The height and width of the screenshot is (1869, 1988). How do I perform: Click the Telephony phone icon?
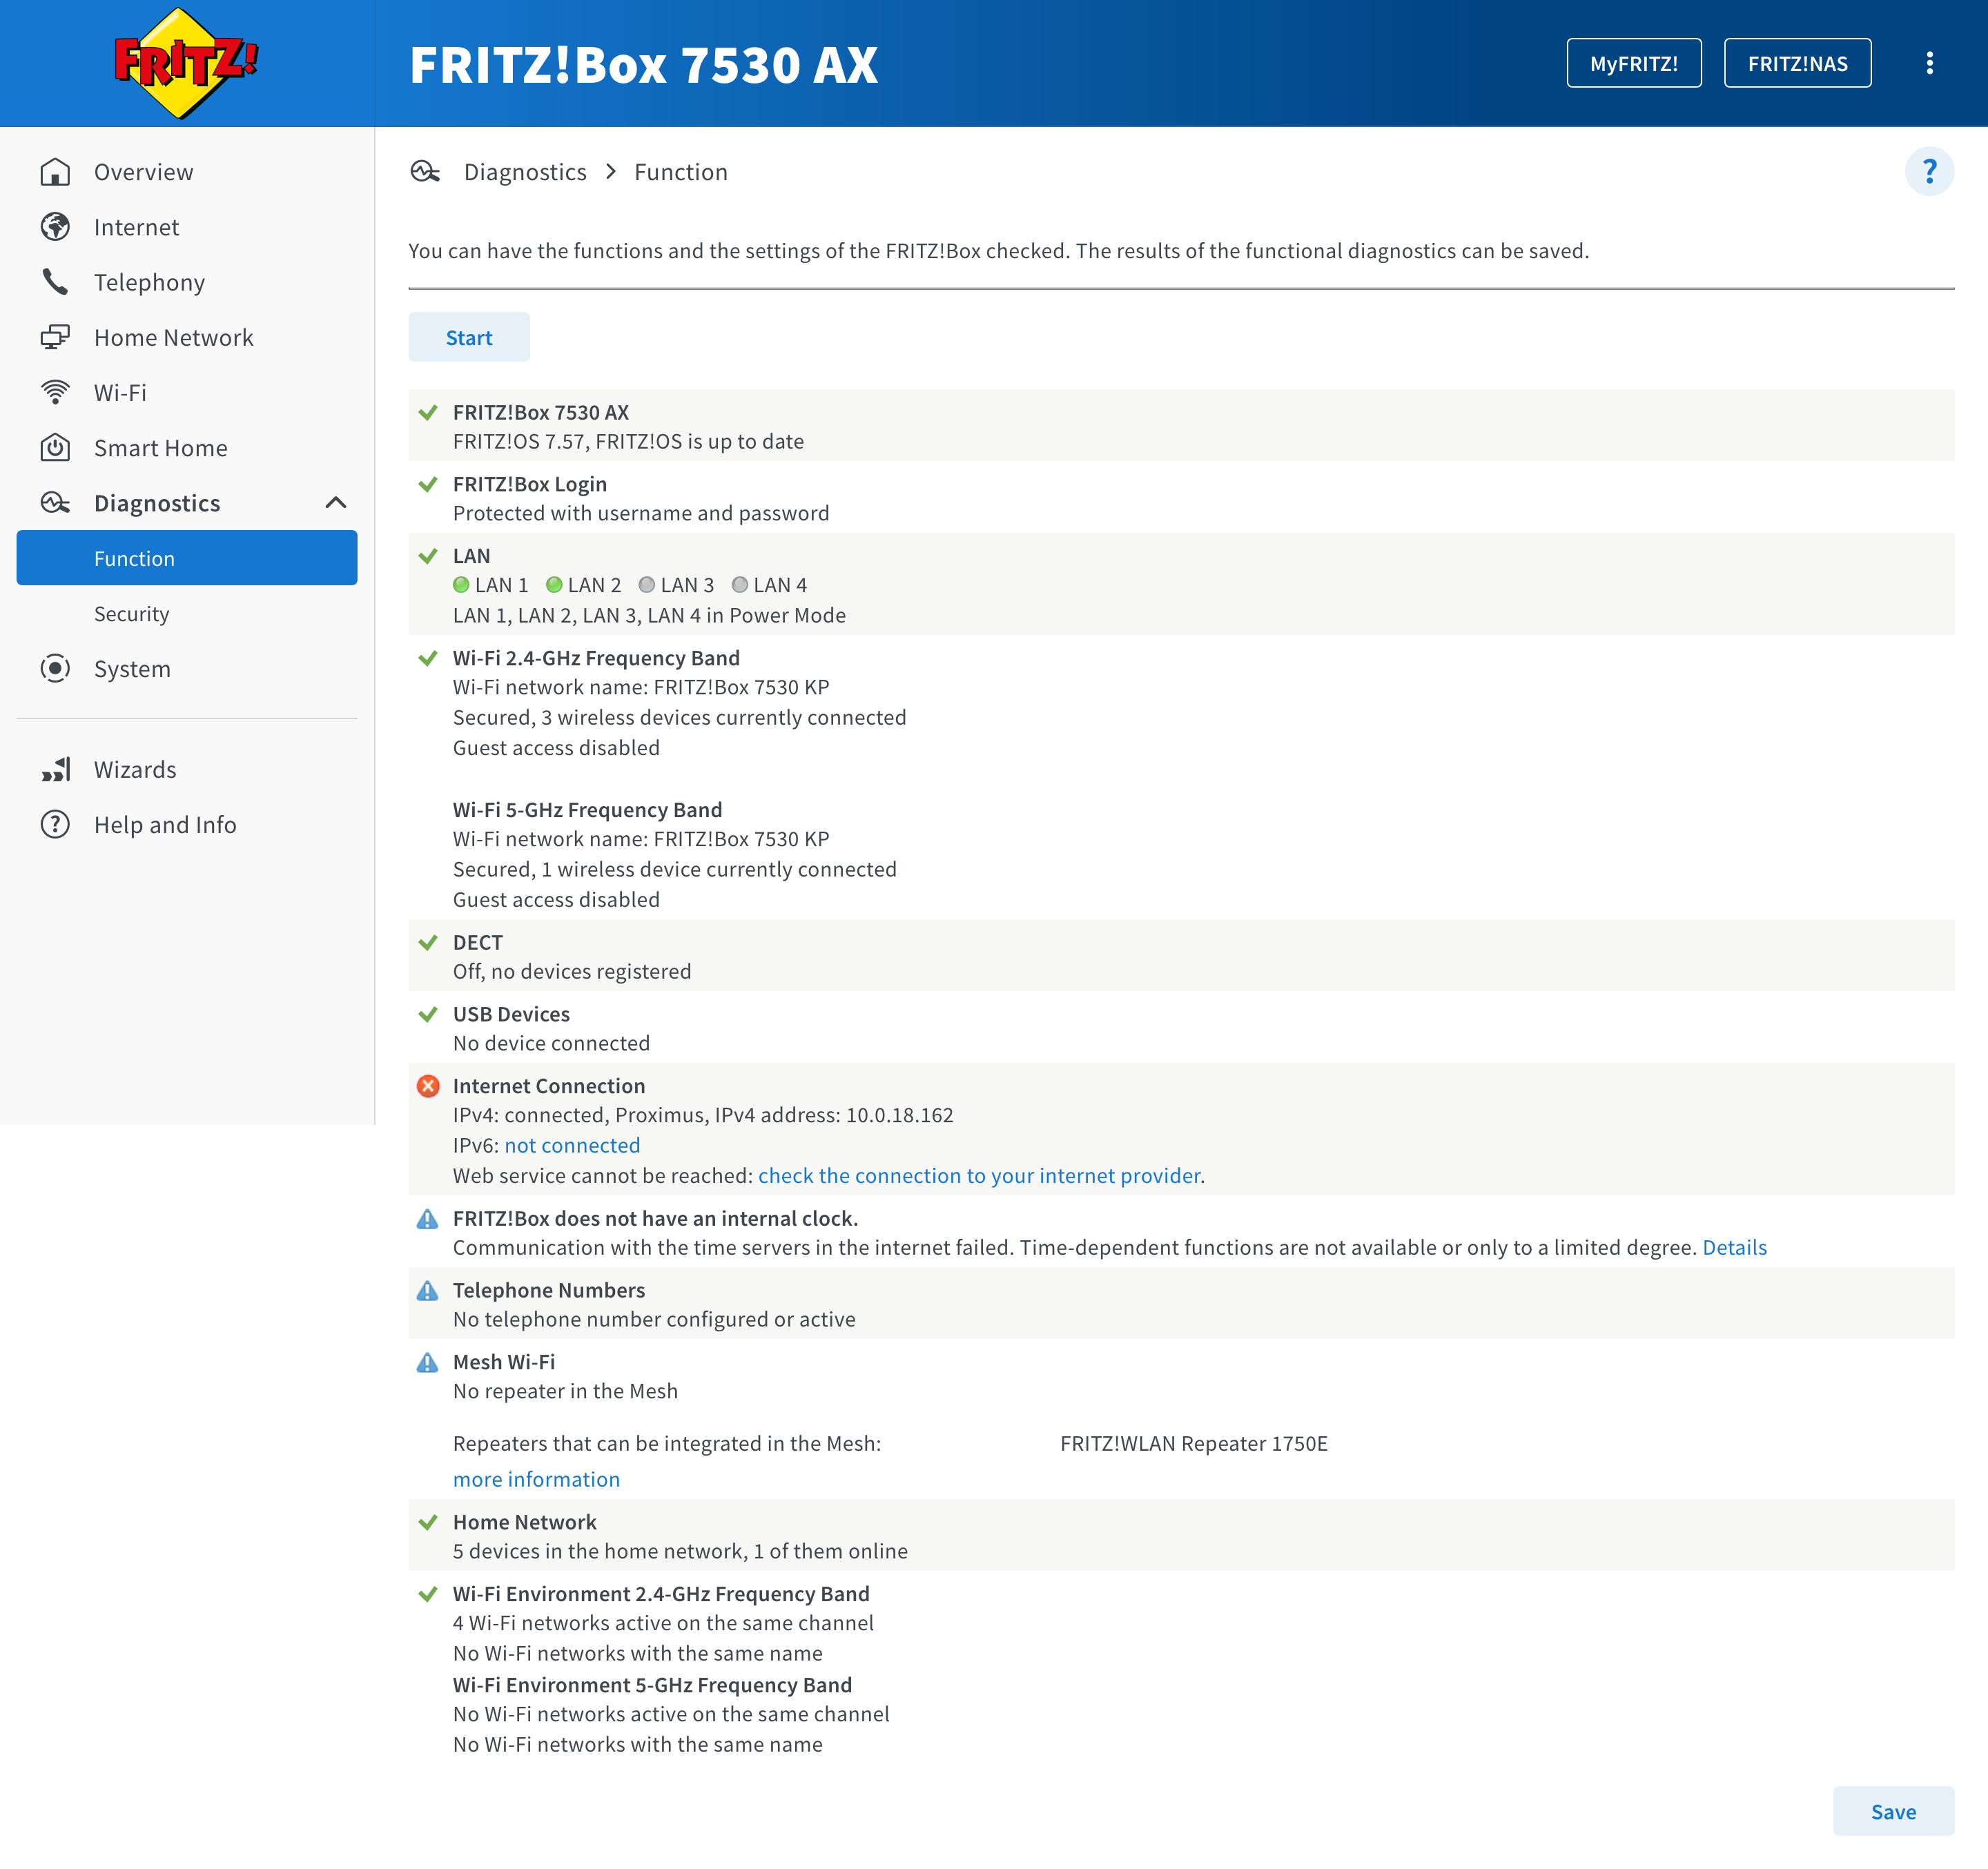click(x=55, y=282)
